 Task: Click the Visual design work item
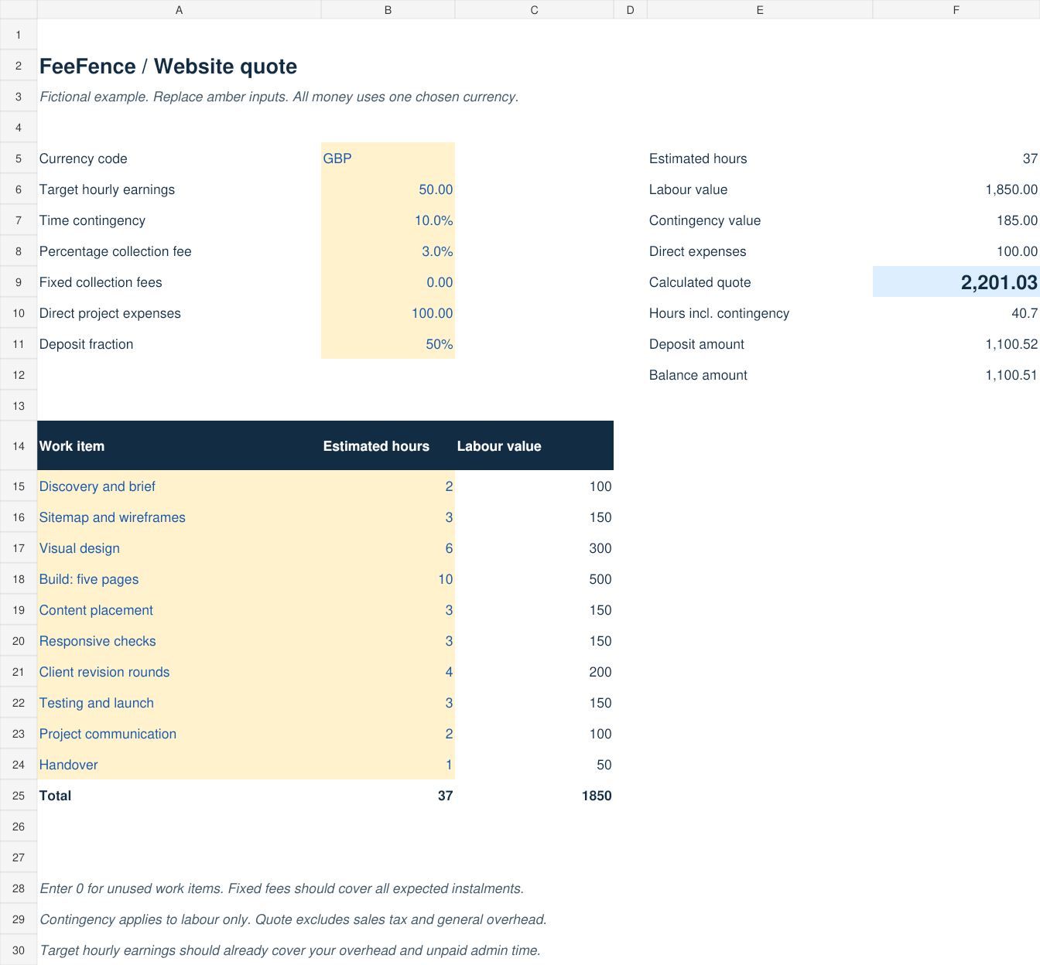[x=179, y=548]
